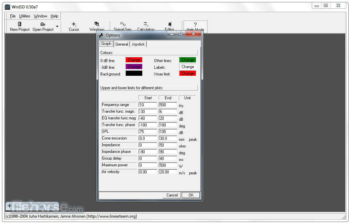Screen dimensions: 351x224
Task: Edit Group delay end value 40
Action: click(x=168, y=158)
